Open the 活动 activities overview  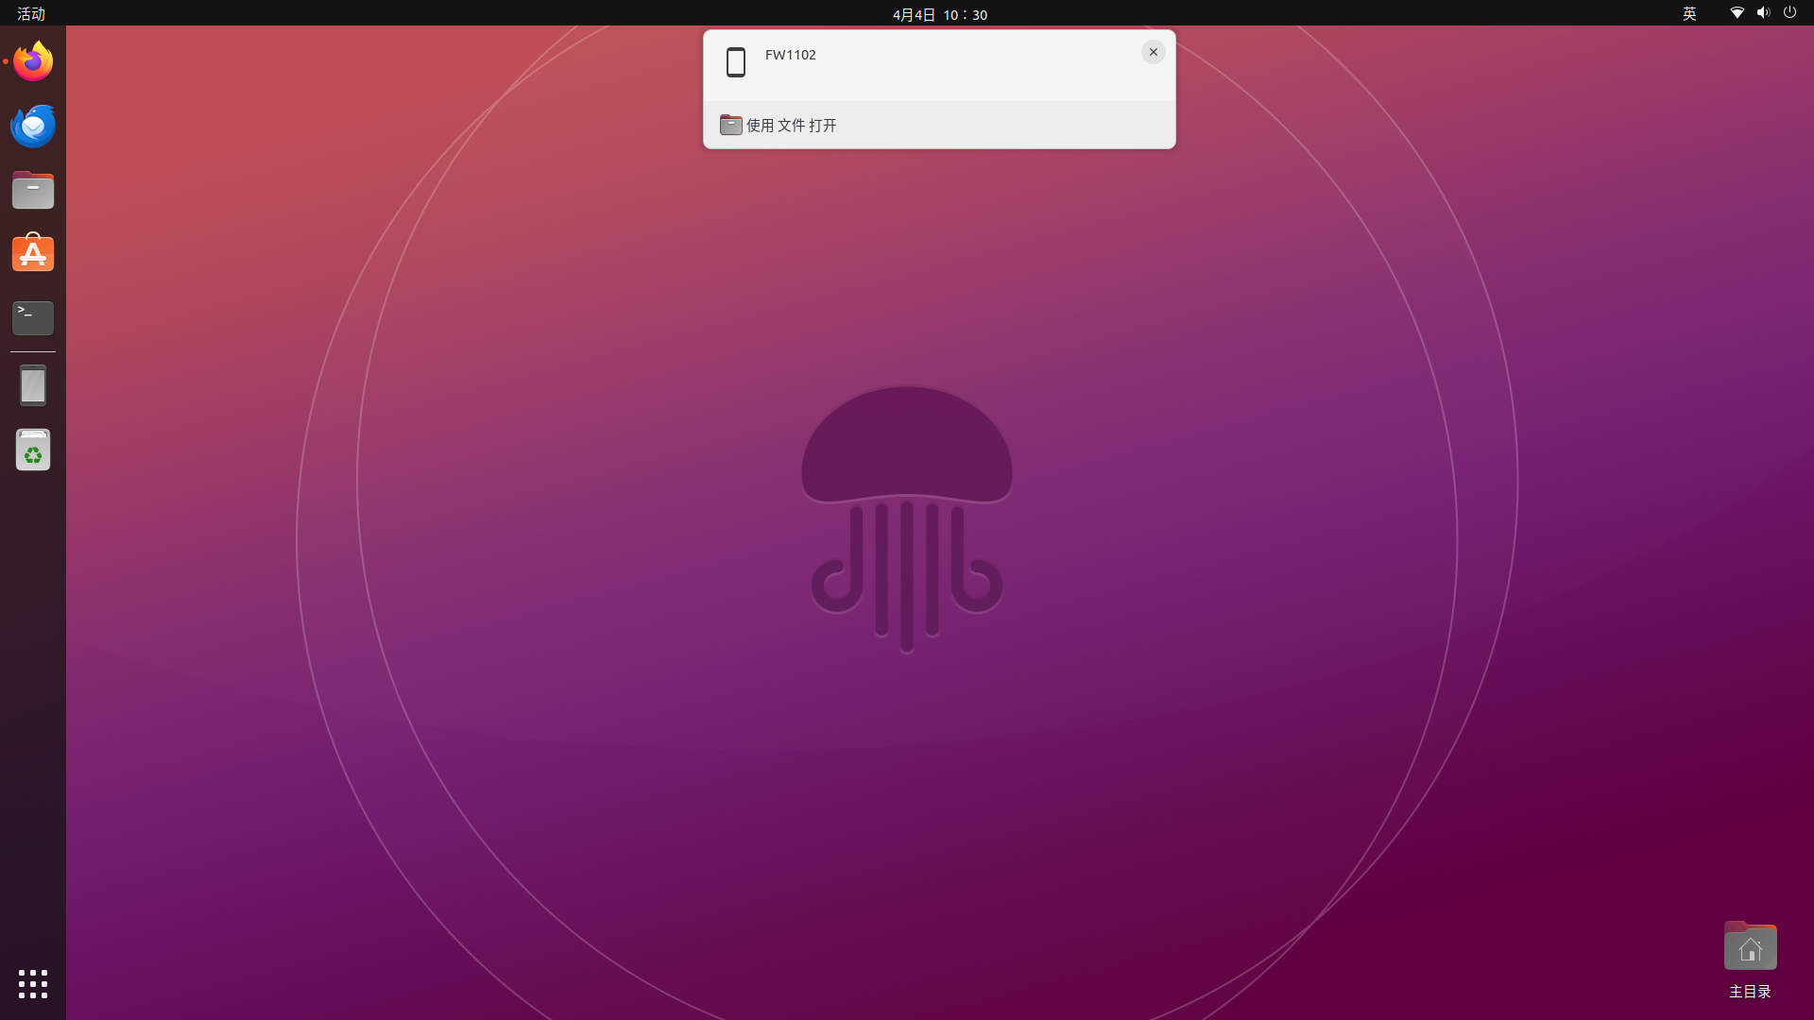[x=31, y=13]
